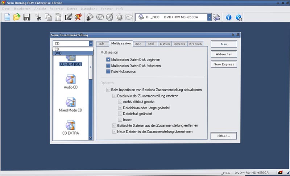Click the New compilation document icon
The width and height of the screenshot is (290, 176).
[7, 17]
